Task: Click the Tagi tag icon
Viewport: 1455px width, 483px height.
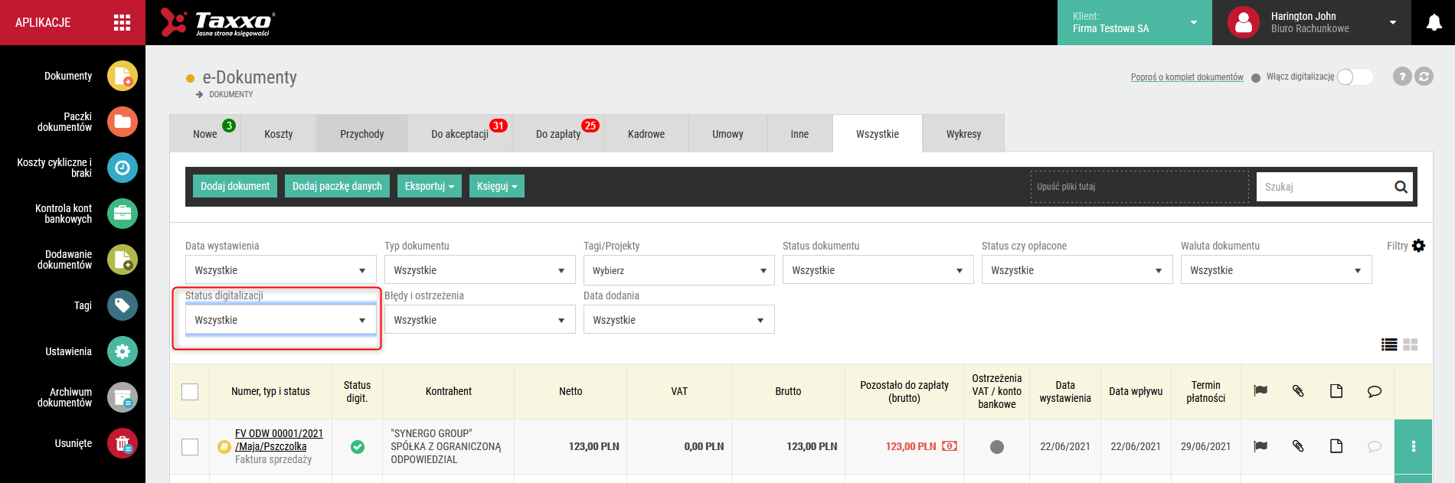Action: [x=123, y=305]
